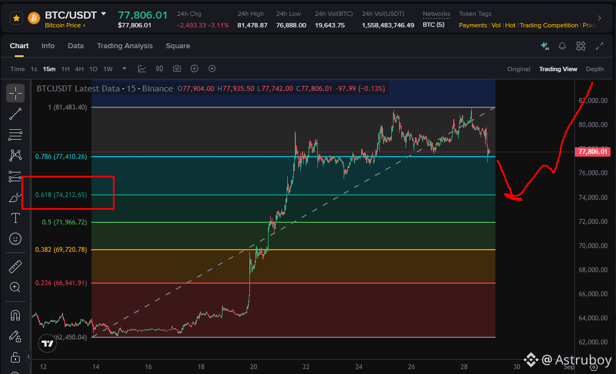Image resolution: width=616 pixels, height=374 pixels.
Task: Open the Square tab
Action: (178, 46)
